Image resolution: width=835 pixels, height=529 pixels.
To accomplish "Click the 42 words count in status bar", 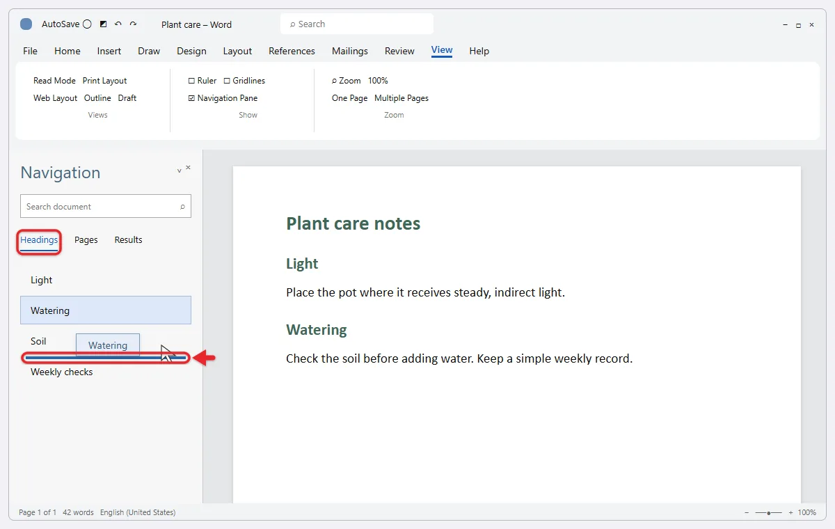I will 78,512.
